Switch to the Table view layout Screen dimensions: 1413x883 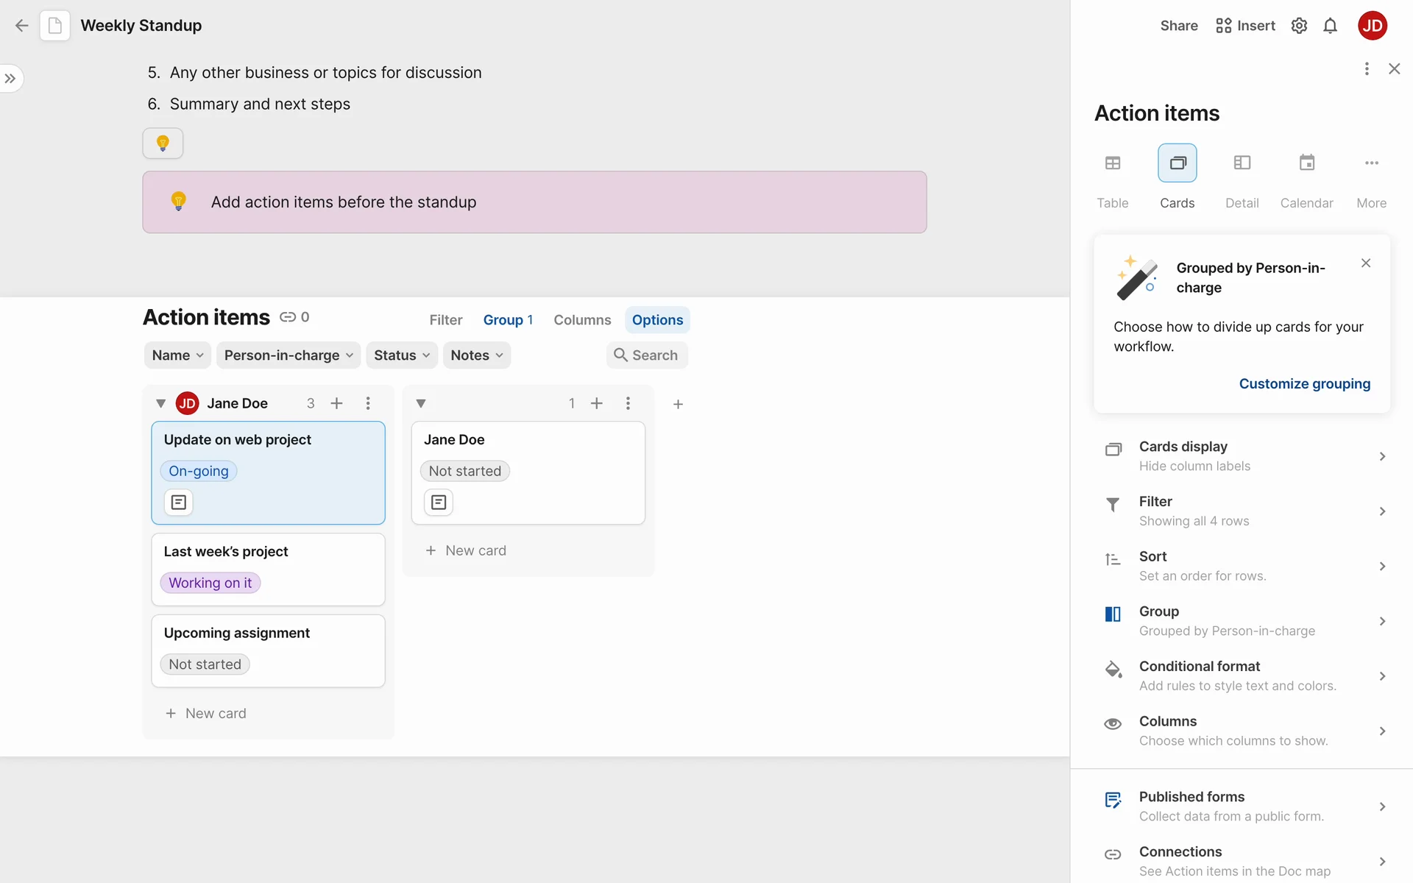pos(1112,163)
